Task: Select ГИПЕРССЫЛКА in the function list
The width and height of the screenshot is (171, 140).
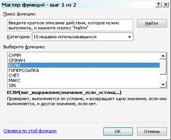Action: click(x=84, y=70)
